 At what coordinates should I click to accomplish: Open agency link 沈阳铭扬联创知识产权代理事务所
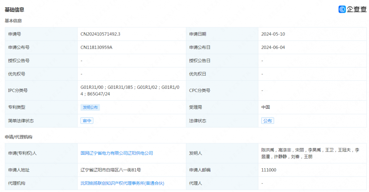123,183
